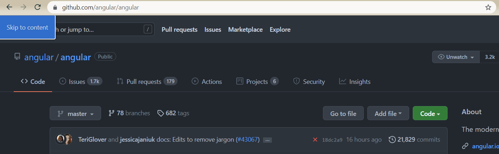Select the Actions tab

click(x=207, y=82)
